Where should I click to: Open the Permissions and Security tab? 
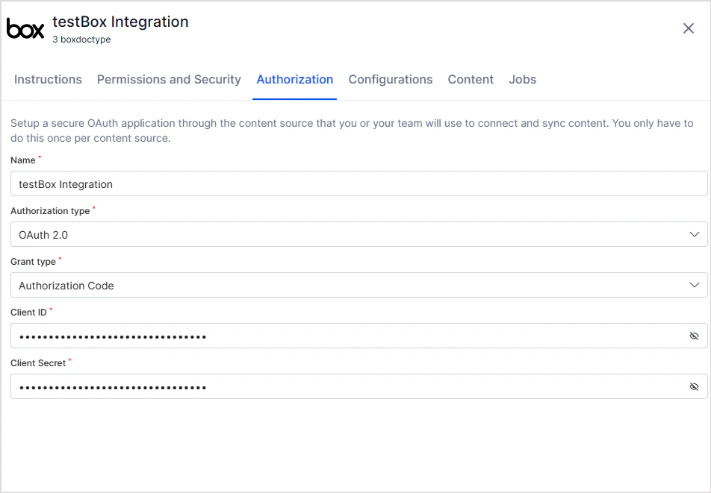click(168, 80)
